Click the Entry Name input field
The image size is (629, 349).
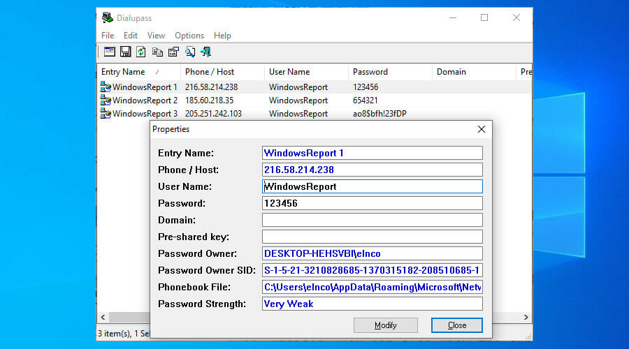[373, 153]
